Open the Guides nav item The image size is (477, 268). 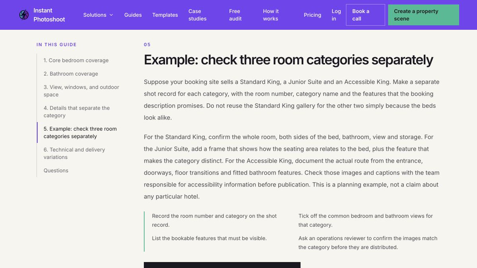pos(133,15)
